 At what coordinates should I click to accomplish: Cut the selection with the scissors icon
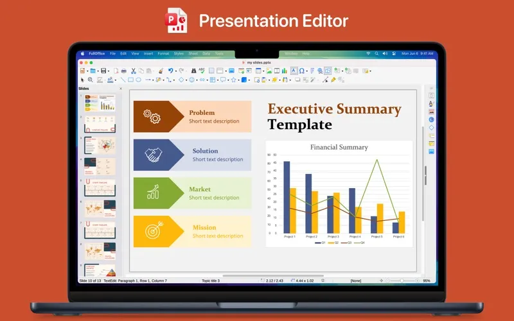pyautogui.click(x=134, y=71)
